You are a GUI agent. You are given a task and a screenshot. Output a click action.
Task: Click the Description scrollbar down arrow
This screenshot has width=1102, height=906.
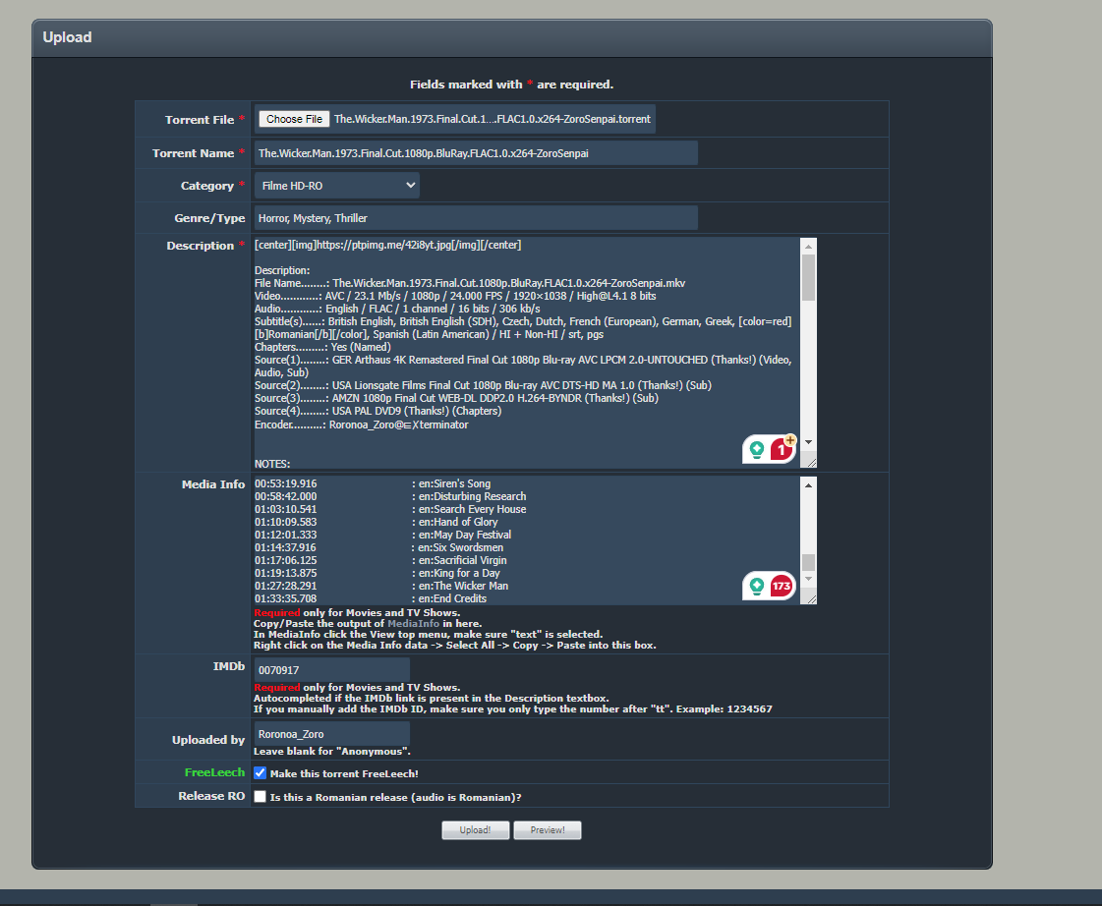[x=808, y=443]
